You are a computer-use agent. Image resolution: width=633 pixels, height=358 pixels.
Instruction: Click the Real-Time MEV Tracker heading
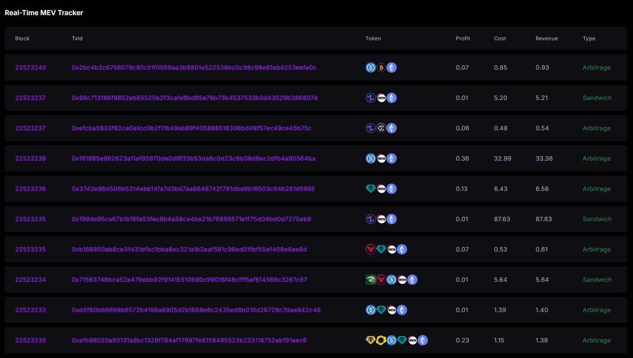coord(44,13)
